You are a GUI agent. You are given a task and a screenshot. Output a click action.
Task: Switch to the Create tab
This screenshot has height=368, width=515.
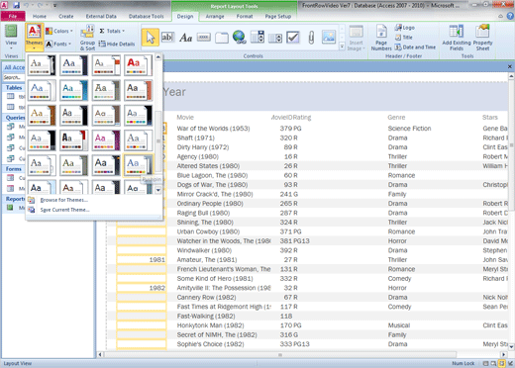[66, 16]
